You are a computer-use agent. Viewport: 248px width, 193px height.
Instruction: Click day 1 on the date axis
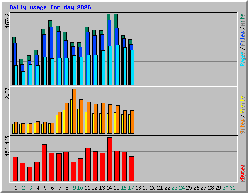16,188
